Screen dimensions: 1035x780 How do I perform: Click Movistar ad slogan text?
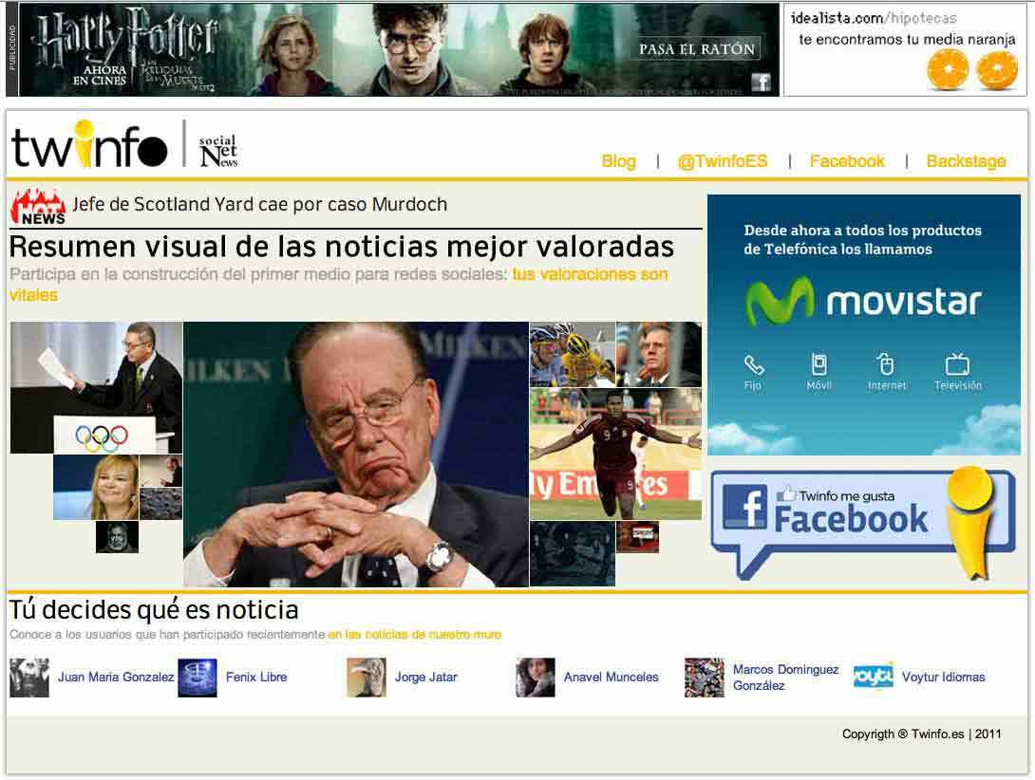pos(862,239)
